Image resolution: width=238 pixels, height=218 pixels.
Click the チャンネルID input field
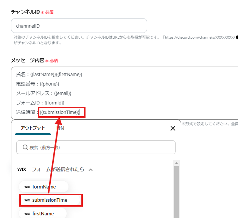click(79, 26)
